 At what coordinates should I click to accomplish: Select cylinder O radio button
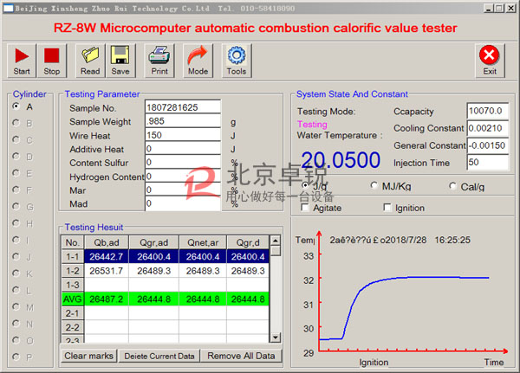tap(16, 340)
